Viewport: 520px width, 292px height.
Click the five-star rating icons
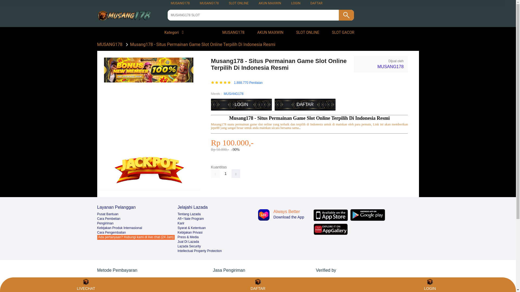pyautogui.click(x=221, y=83)
